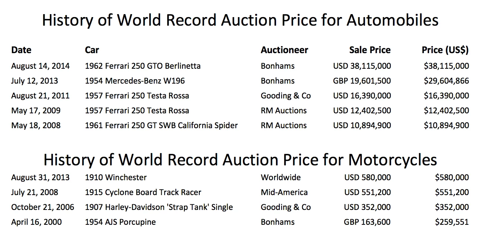Select the 'Price (US$)' column header

point(445,50)
